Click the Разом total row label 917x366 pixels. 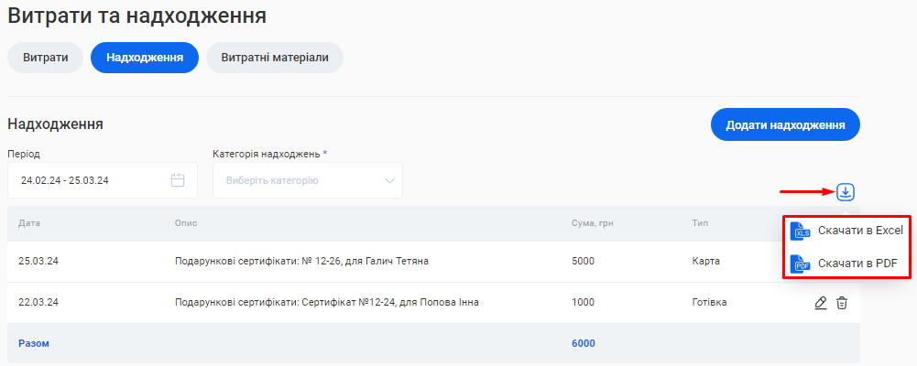tap(34, 344)
